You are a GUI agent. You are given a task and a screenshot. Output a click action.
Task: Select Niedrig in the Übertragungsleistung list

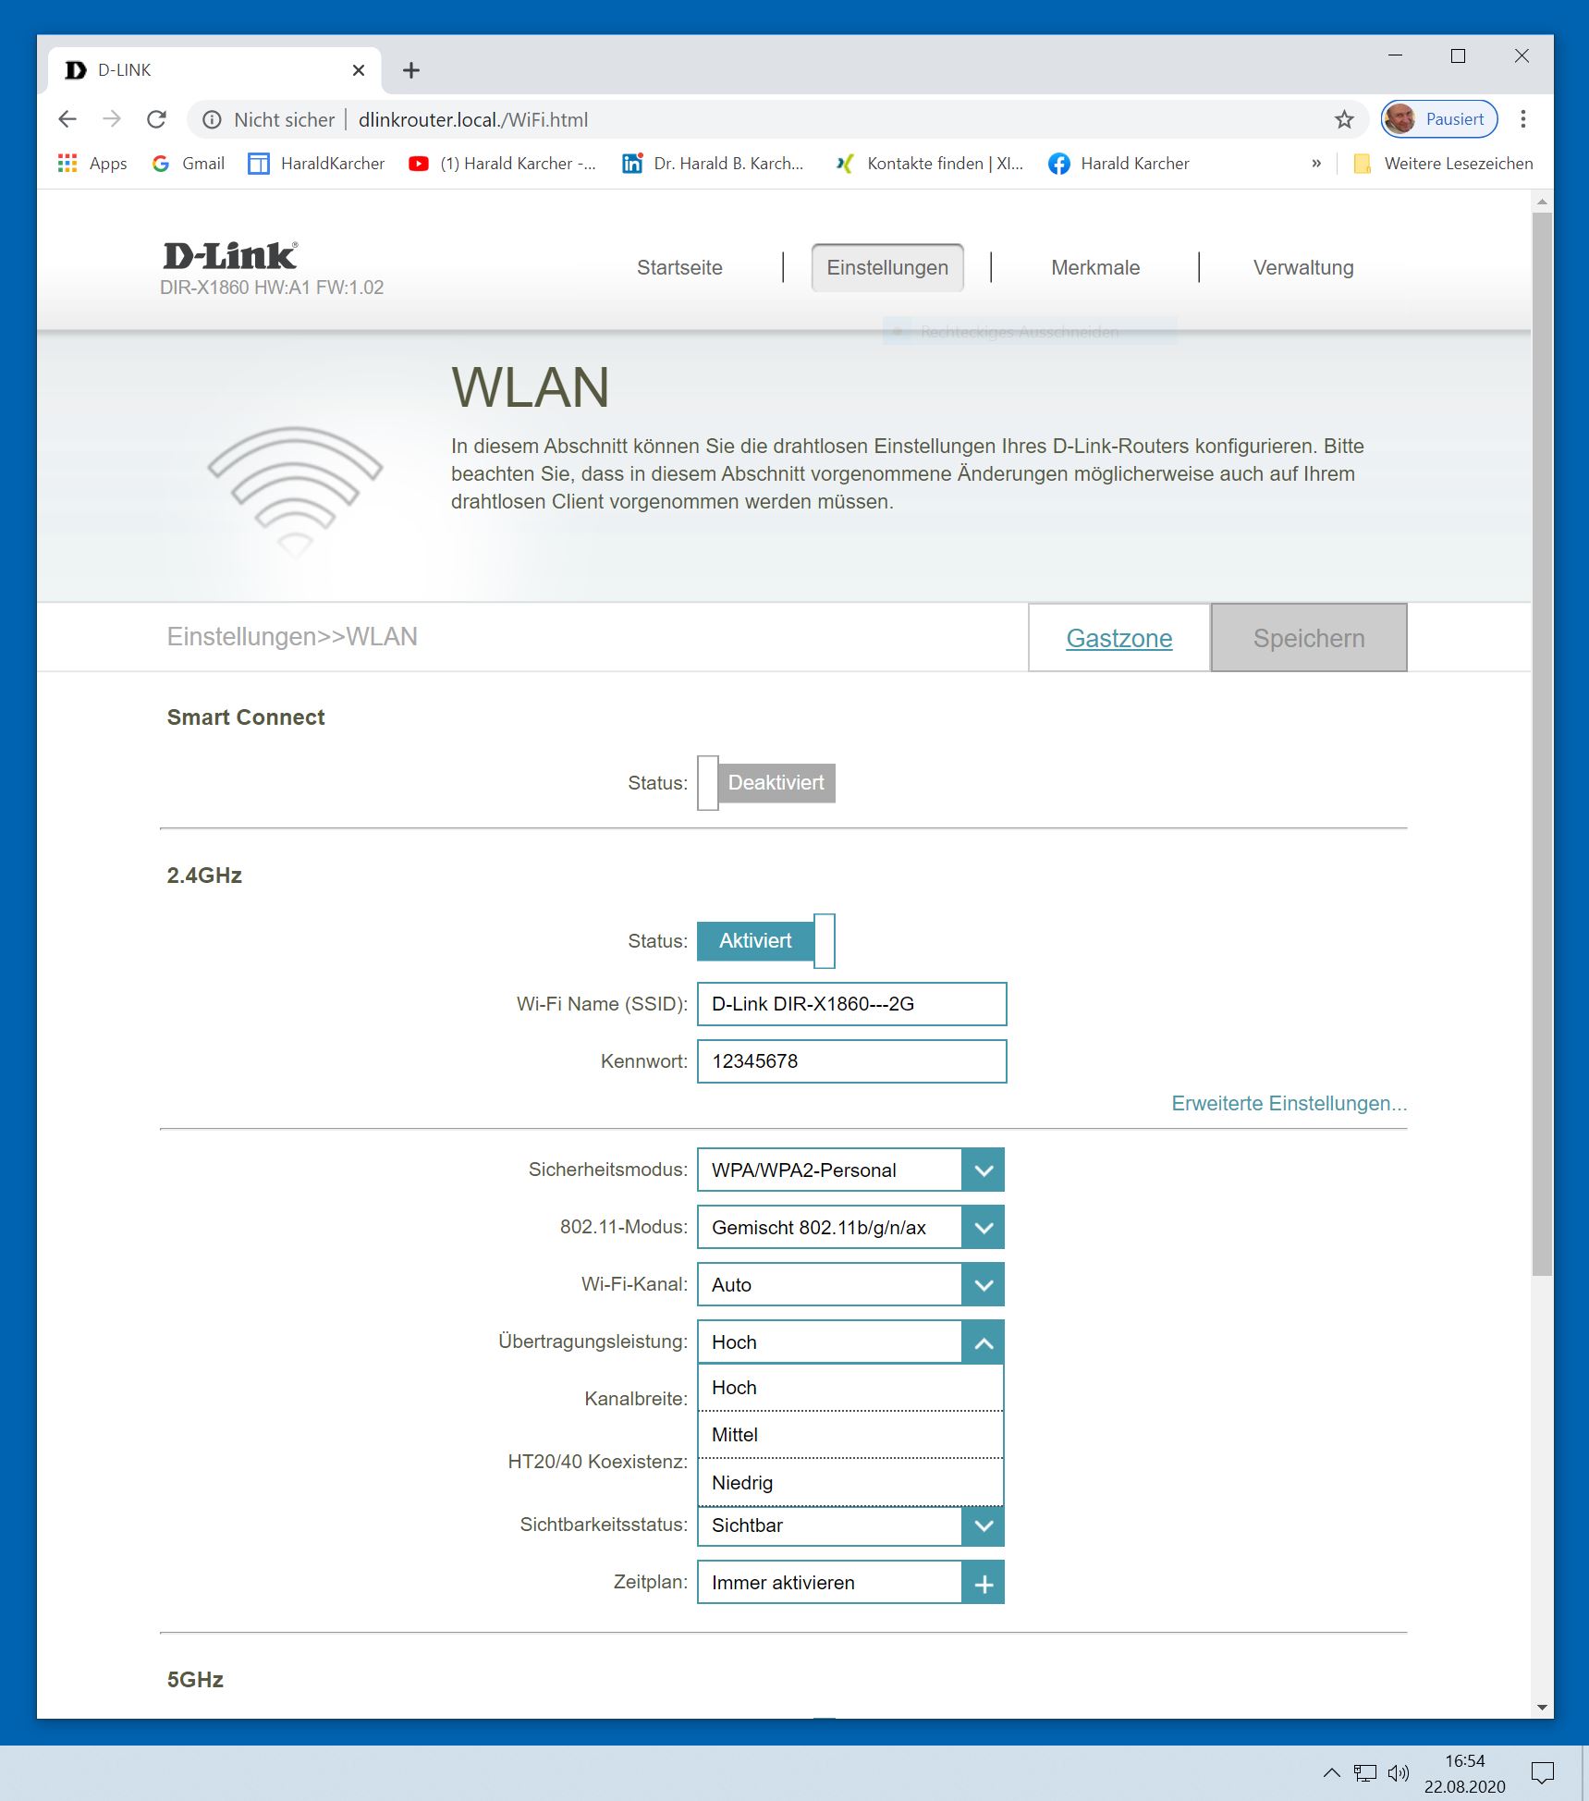point(850,1483)
